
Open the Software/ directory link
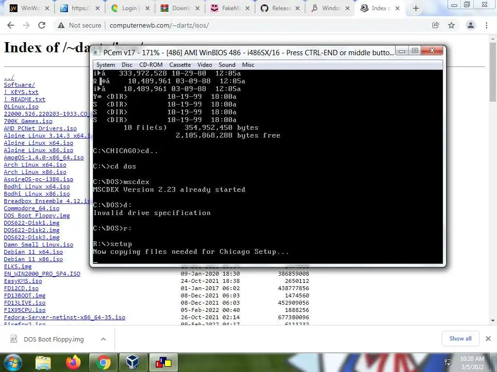(x=19, y=85)
